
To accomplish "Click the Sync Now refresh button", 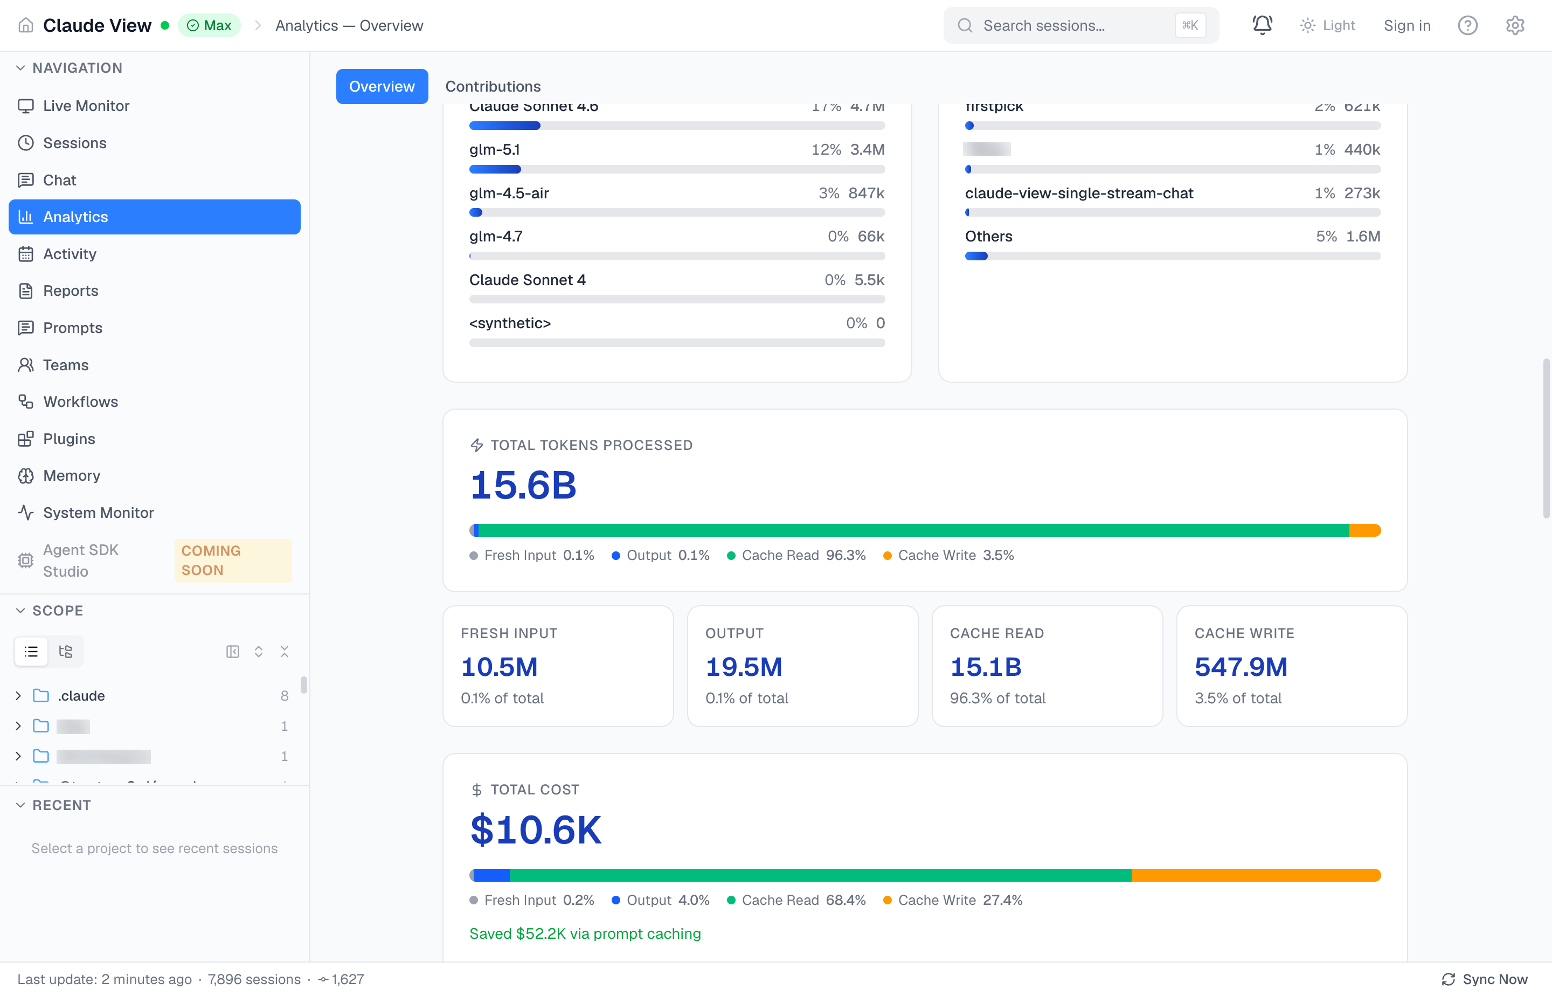I will tap(1485, 979).
